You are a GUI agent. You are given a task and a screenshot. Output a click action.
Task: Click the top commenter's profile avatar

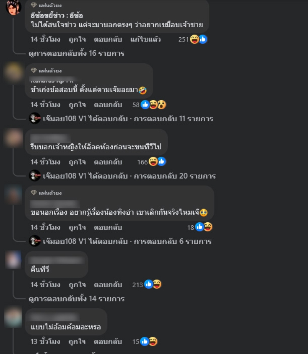click(13, 7)
